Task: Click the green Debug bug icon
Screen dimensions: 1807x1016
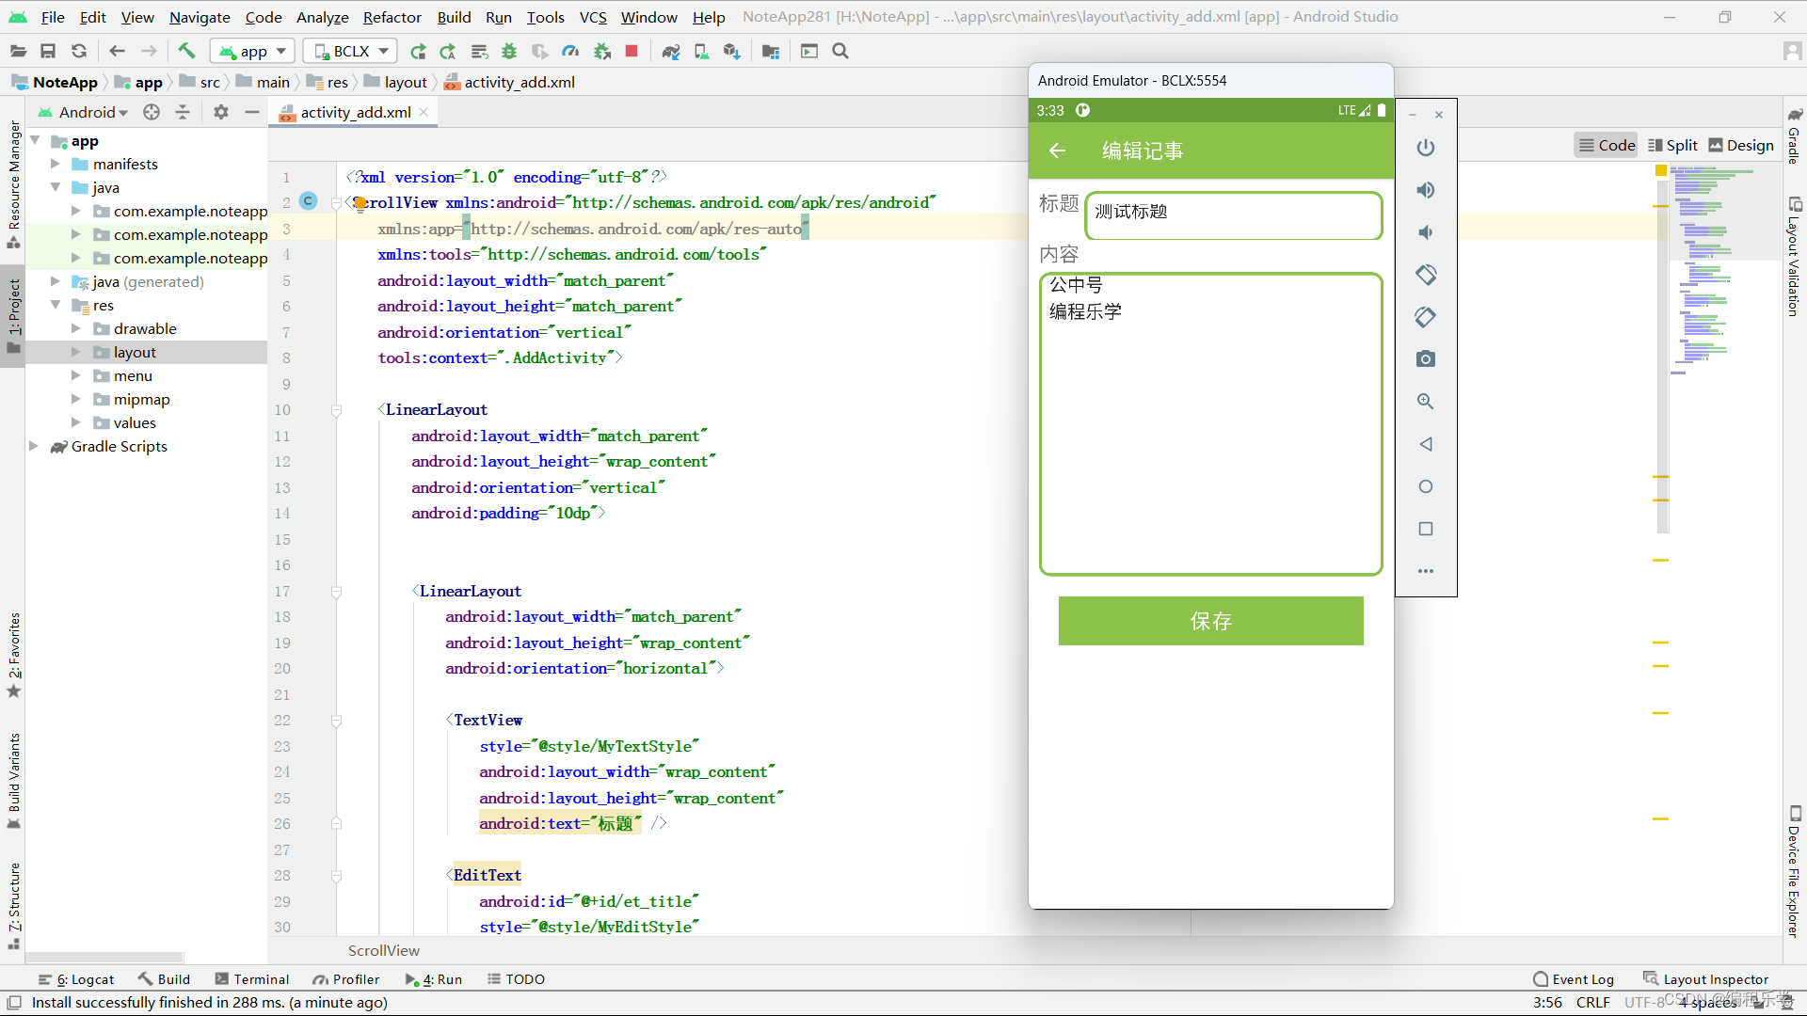Action: pyautogui.click(x=509, y=51)
